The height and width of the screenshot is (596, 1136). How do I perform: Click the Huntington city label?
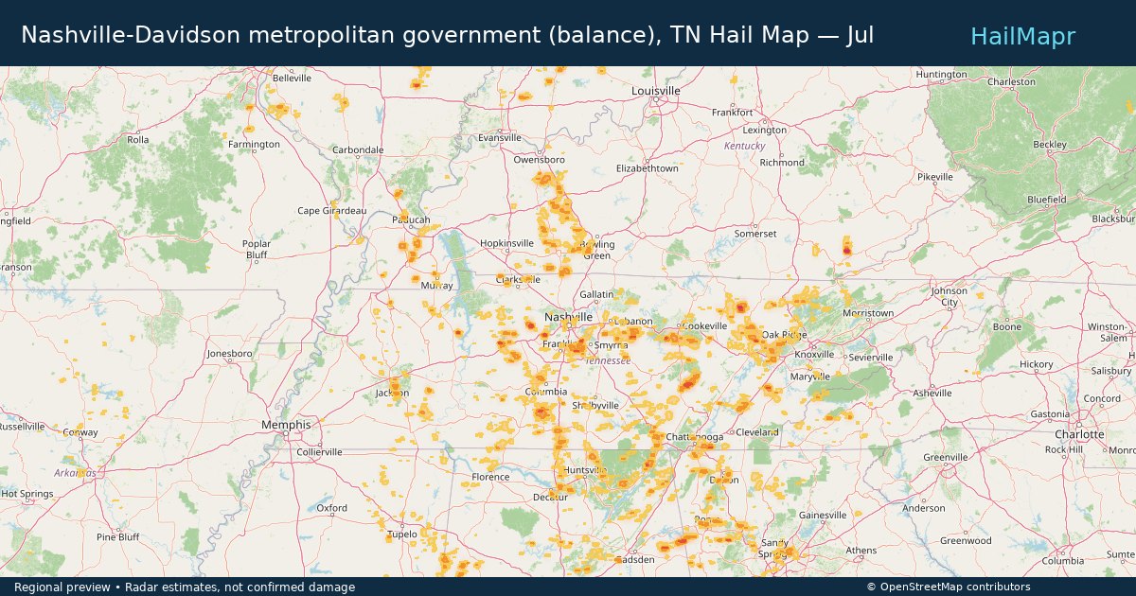pyautogui.click(x=941, y=74)
